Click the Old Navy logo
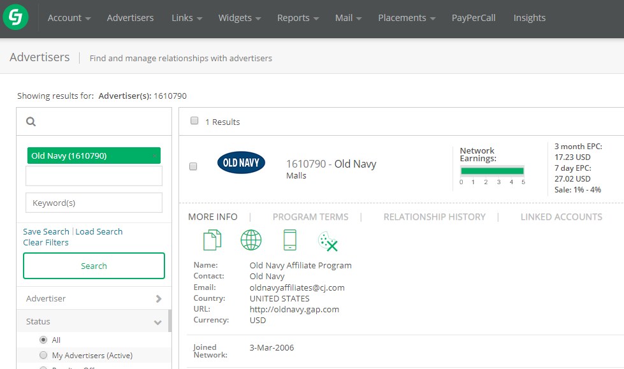624x369 pixels. click(241, 163)
